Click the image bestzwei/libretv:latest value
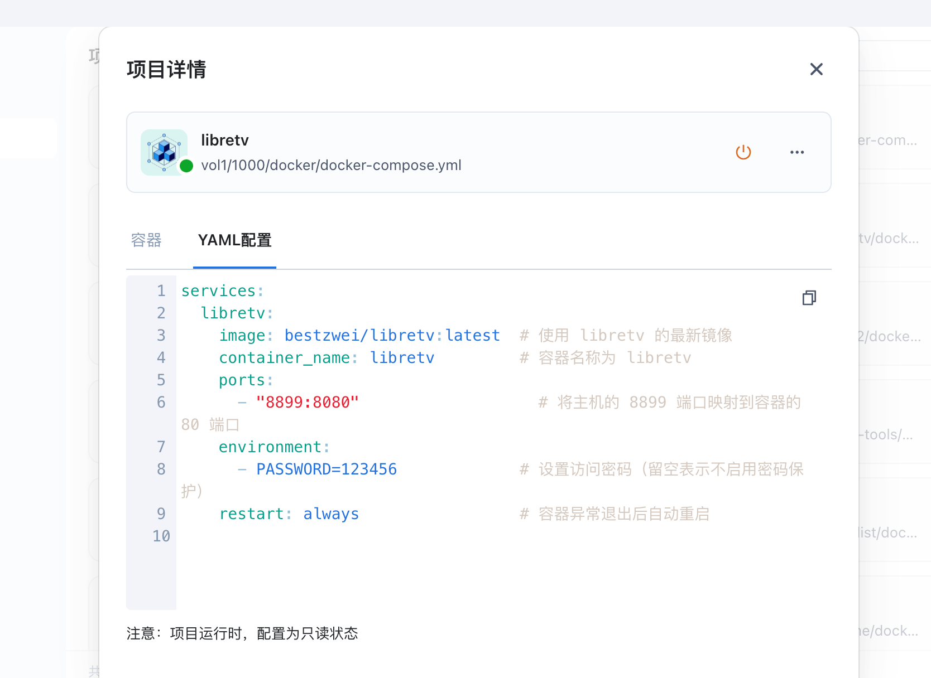The image size is (931, 678). 392,336
